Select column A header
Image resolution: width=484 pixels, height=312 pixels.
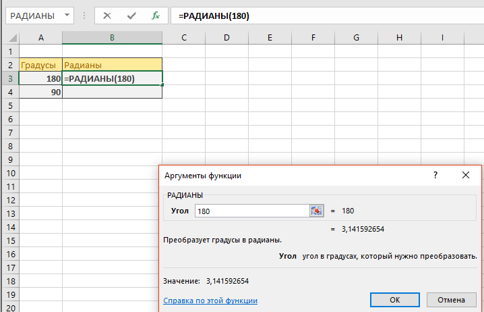point(40,38)
